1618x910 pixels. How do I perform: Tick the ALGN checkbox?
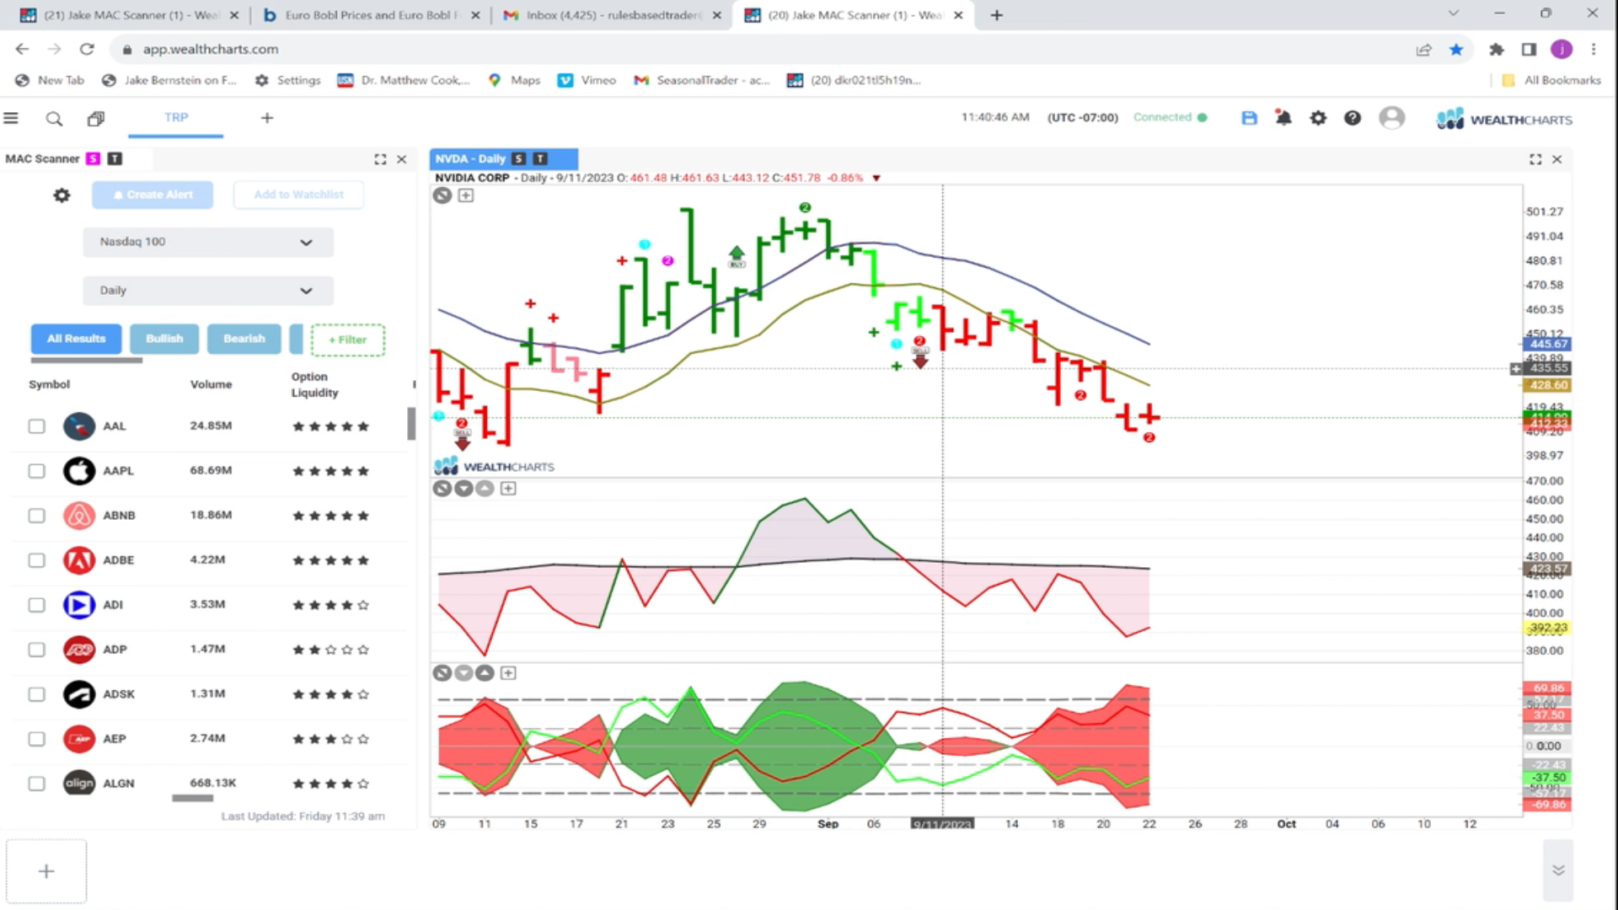[x=36, y=784]
